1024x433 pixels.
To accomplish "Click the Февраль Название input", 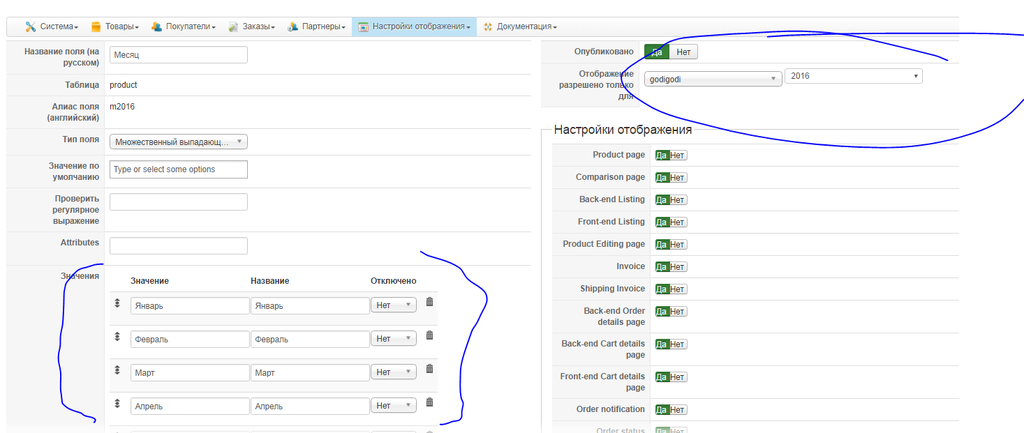I will click(310, 340).
